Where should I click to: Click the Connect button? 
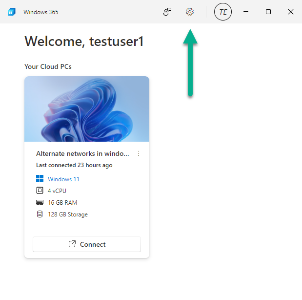(87, 244)
